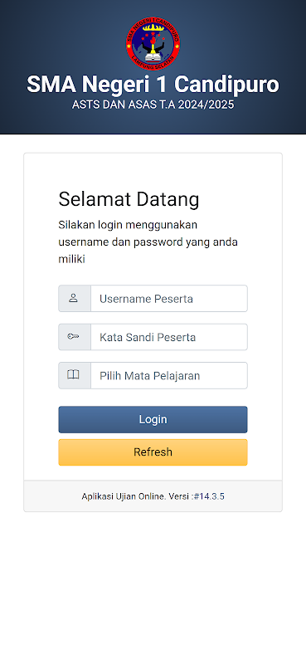306x664 pixels.
Task: Focus the Kata Sandi Peserta field
Action: pos(169,337)
